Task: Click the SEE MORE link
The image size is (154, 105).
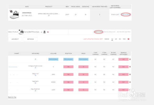Action: point(126,14)
